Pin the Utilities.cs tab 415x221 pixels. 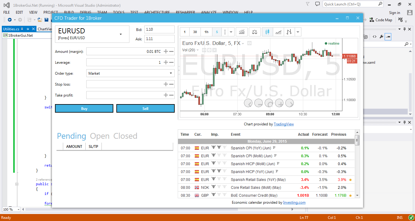[x=28, y=29]
